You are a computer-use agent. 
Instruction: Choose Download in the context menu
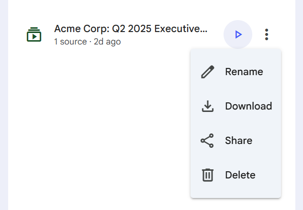236,106
